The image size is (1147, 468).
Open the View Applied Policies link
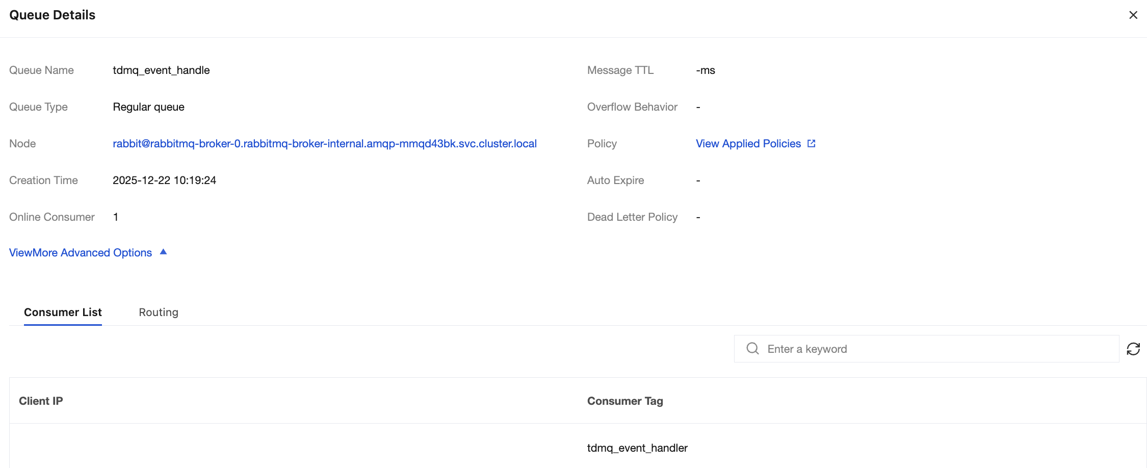click(748, 144)
